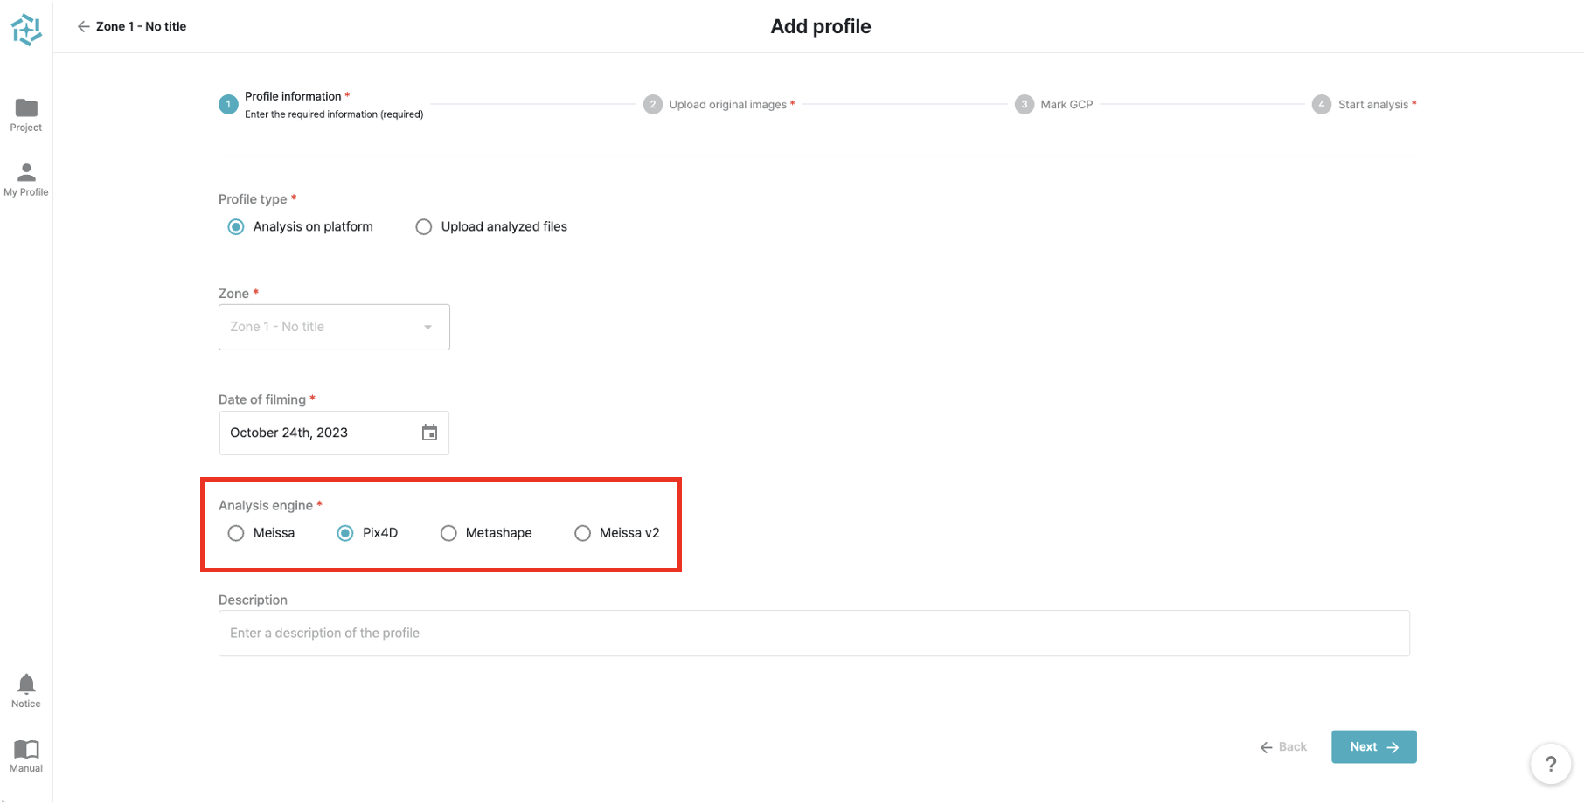Open the Project folder icon

coord(26,108)
